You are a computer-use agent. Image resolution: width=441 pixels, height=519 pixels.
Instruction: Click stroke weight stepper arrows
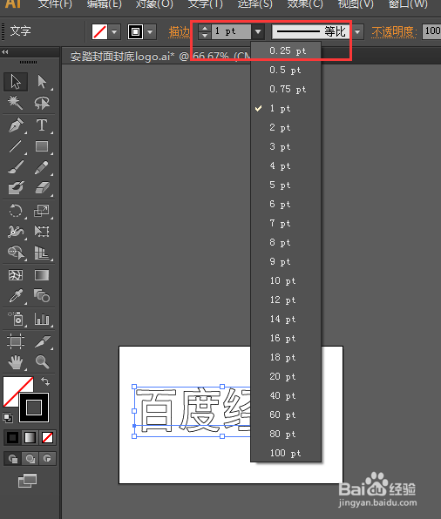click(x=205, y=31)
